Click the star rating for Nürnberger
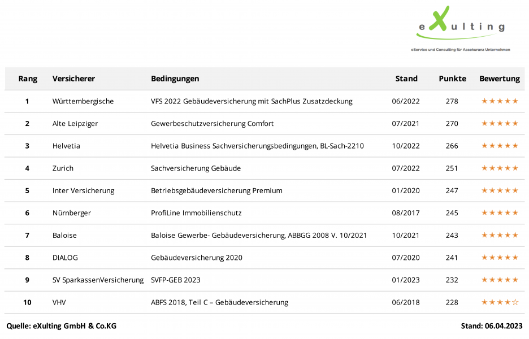The image size is (529, 339). (500, 212)
